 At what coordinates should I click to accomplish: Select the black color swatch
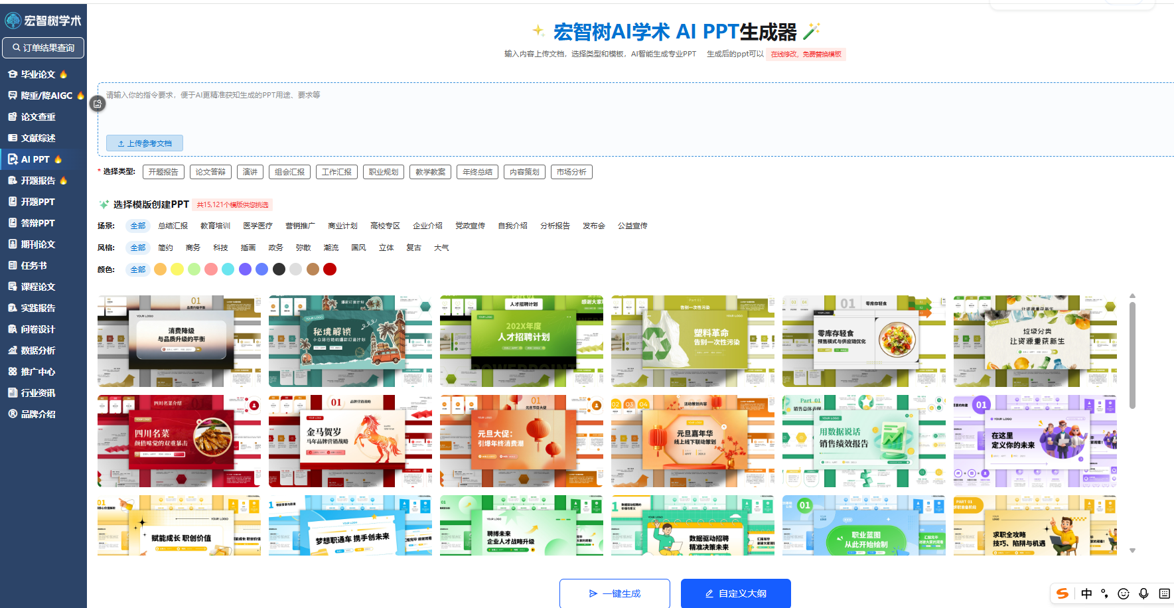click(279, 269)
